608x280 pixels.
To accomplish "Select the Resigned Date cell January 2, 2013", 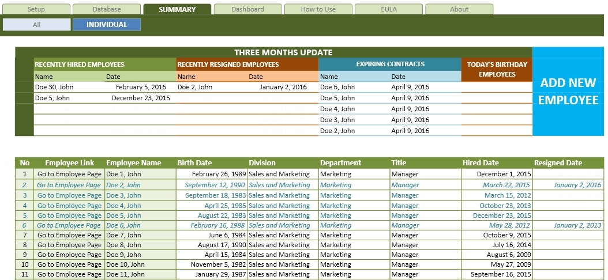I will tap(577, 225).
